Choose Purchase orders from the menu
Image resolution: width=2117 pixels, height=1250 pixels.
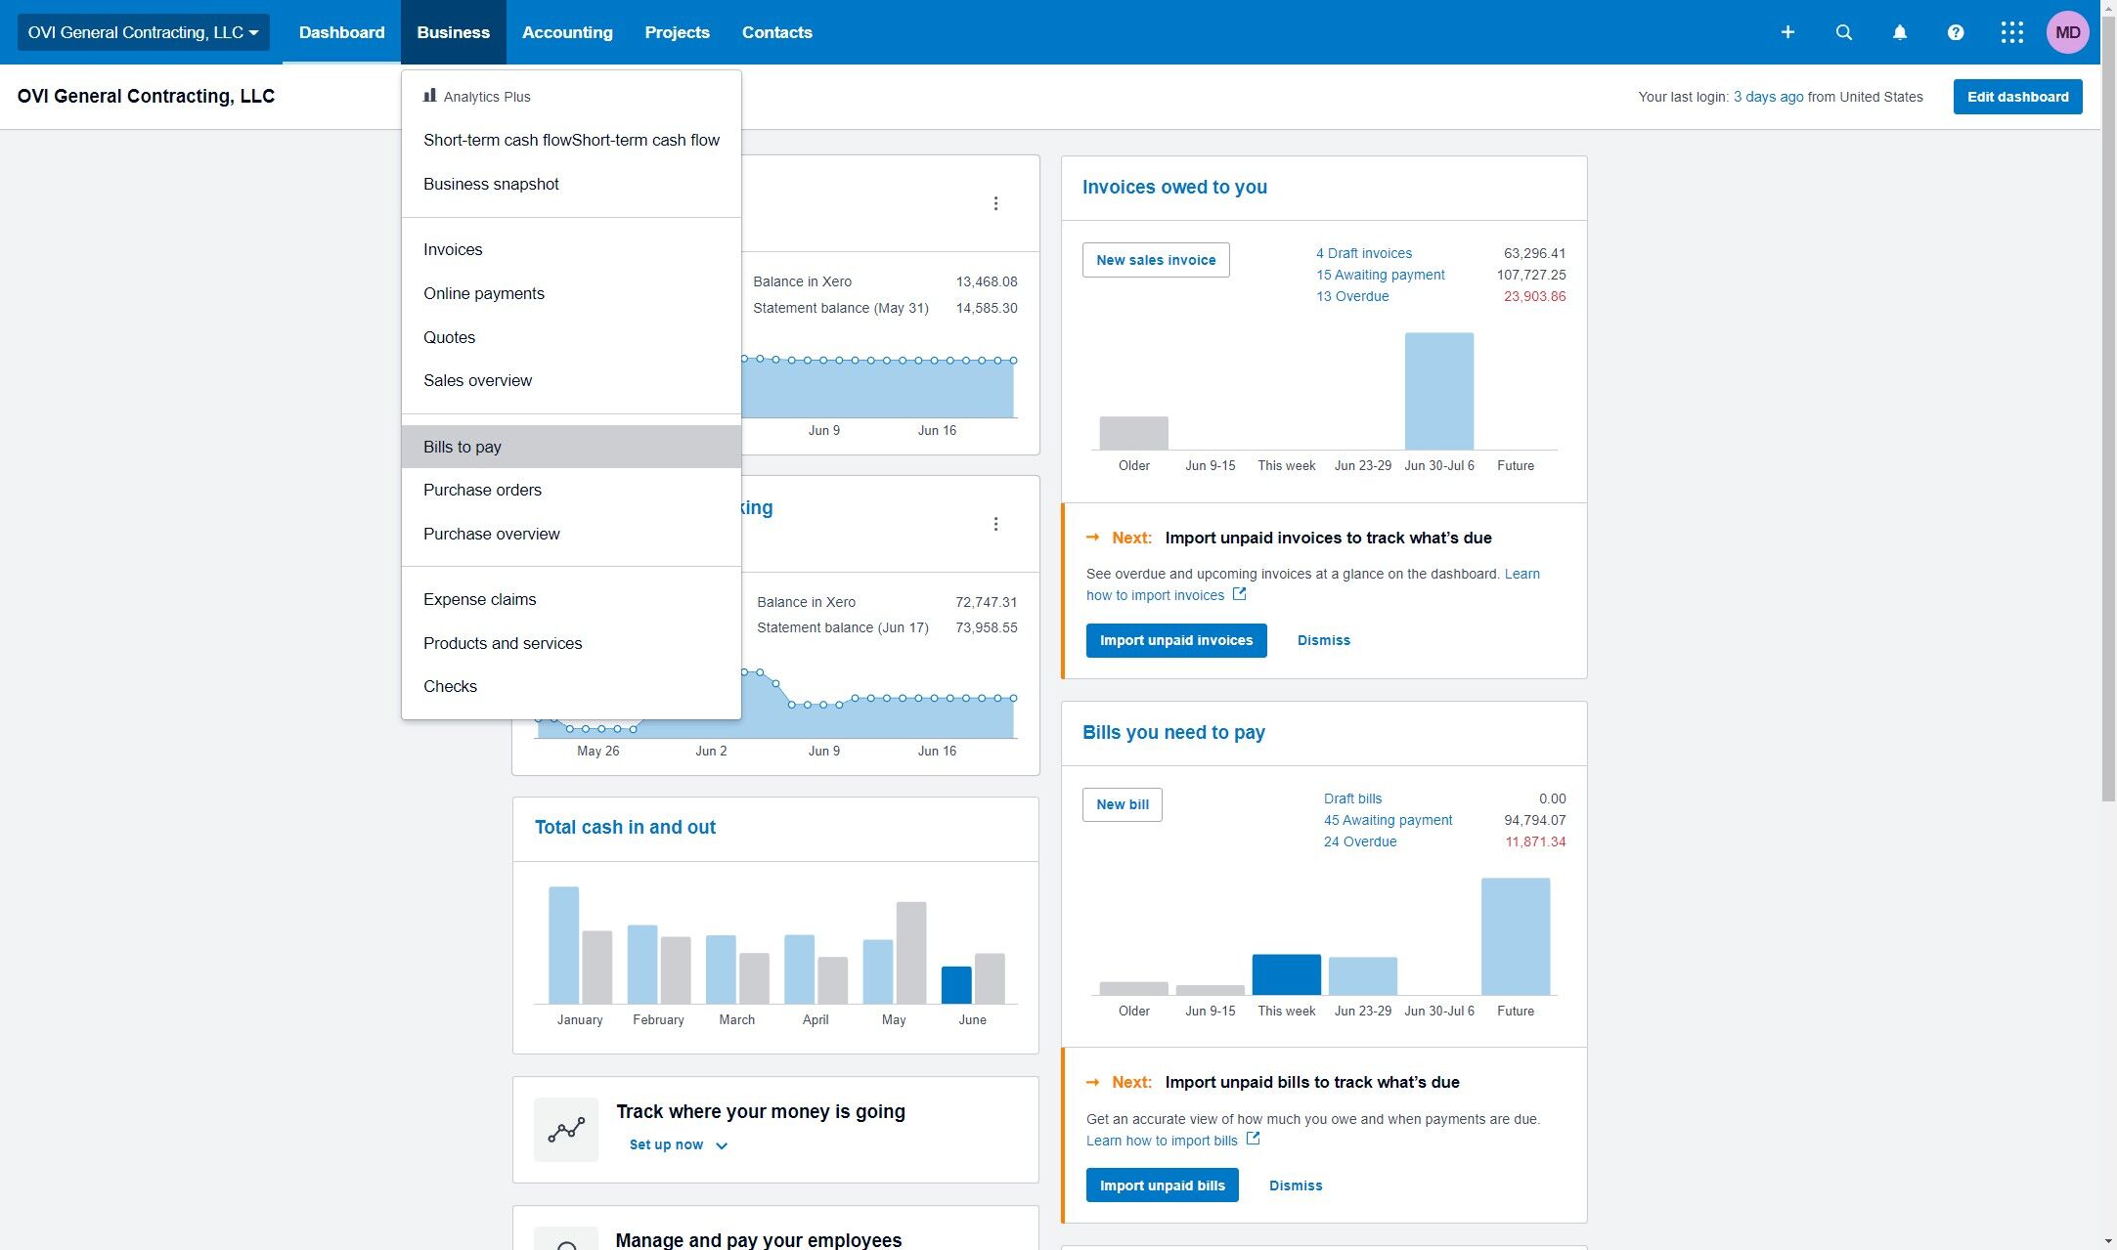482,490
